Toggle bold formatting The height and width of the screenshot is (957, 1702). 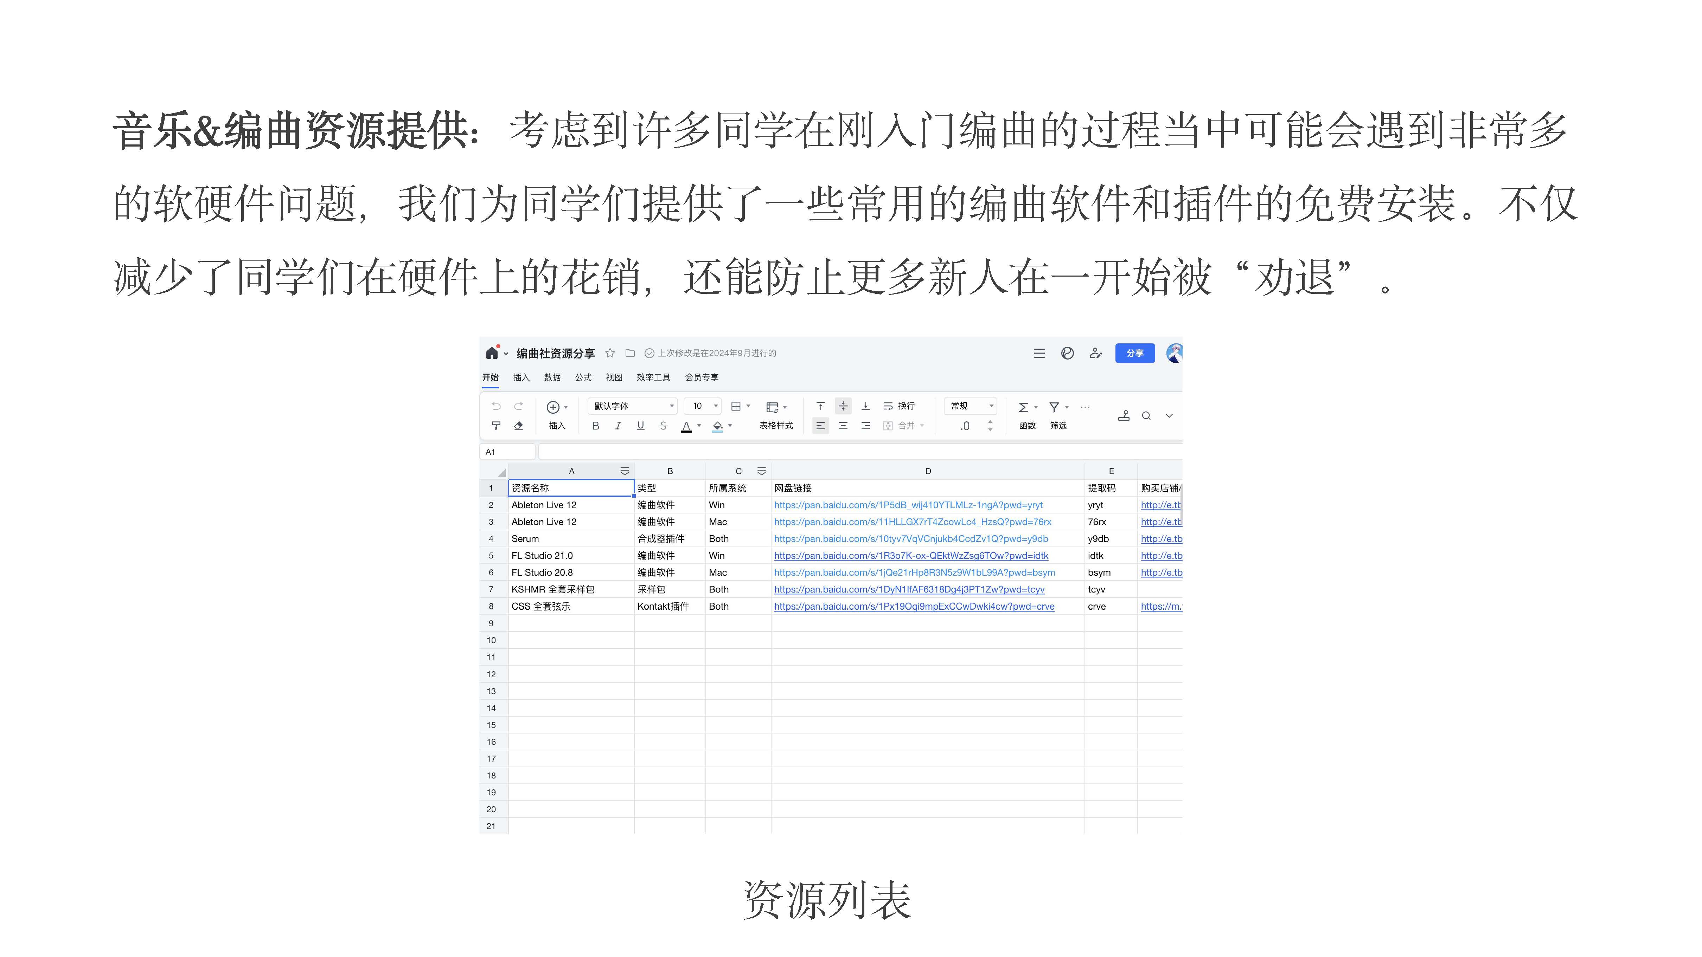(x=595, y=426)
